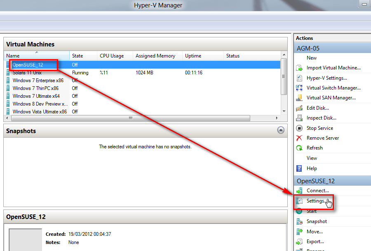371x251 pixels.
Task: Sort the list by State column header
Action: pos(83,56)
